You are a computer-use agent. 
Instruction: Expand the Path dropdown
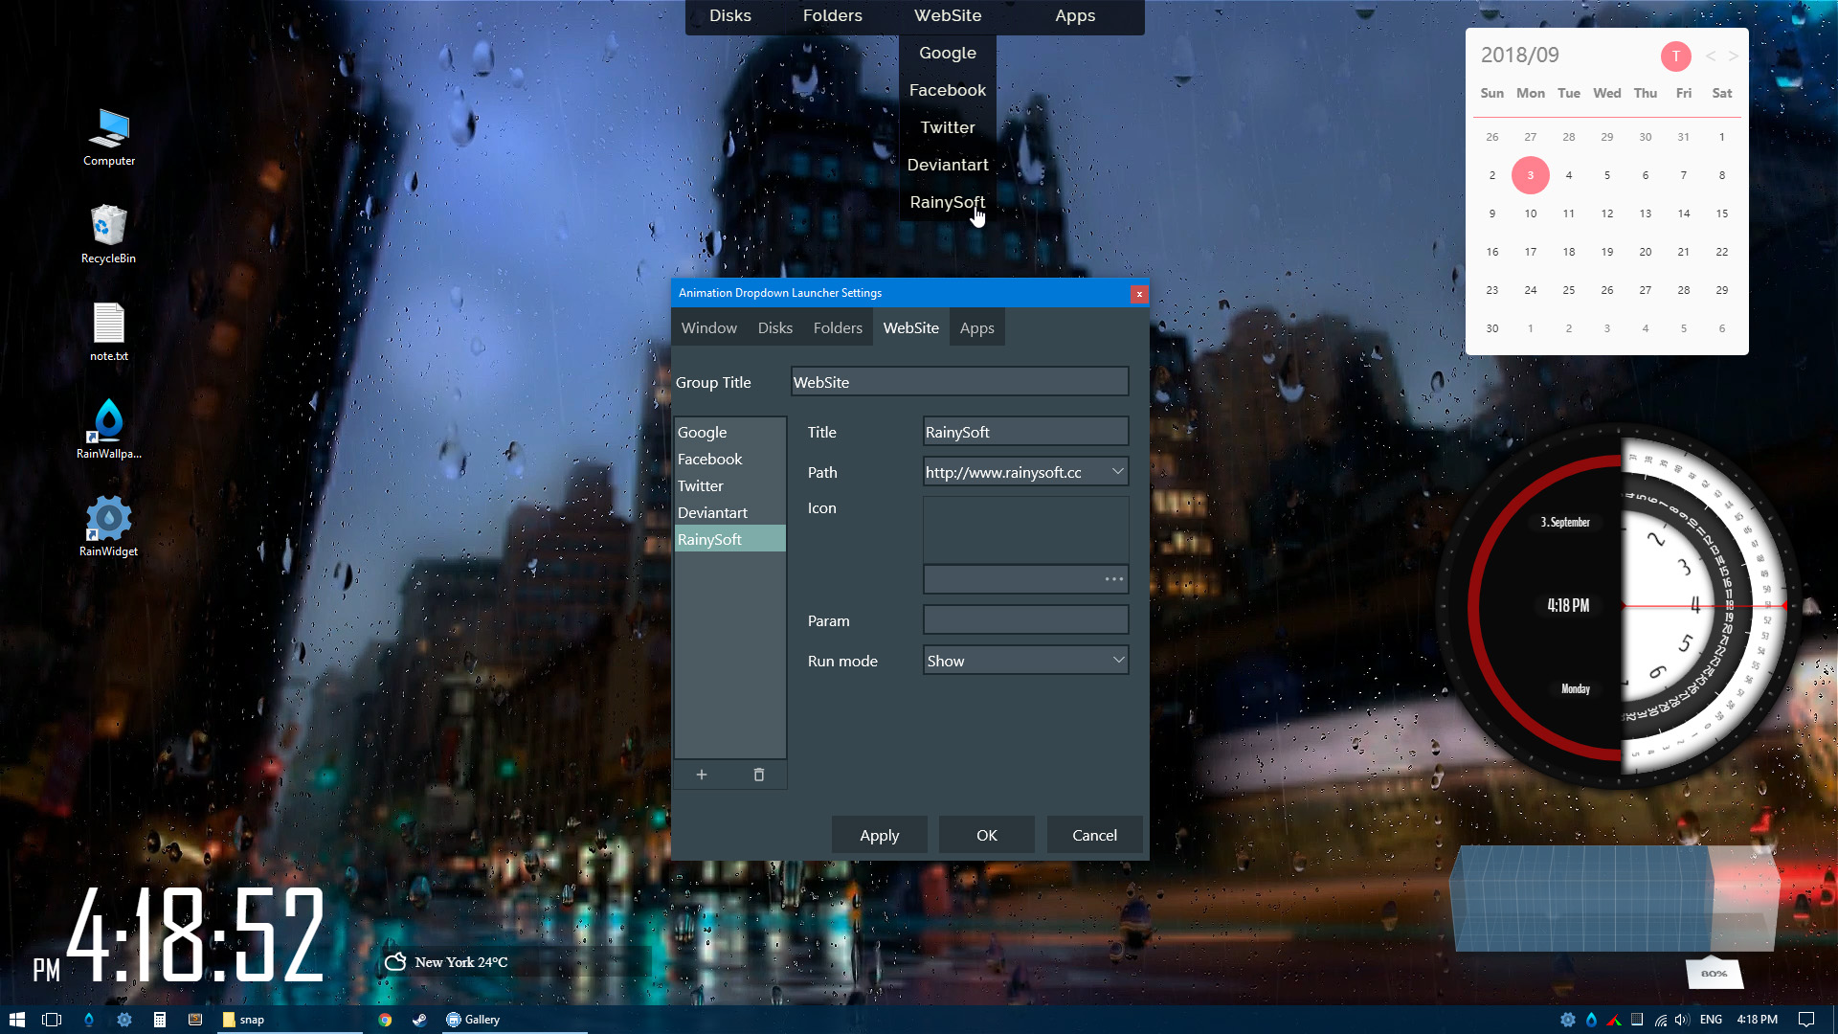(x=1117, y=471)
